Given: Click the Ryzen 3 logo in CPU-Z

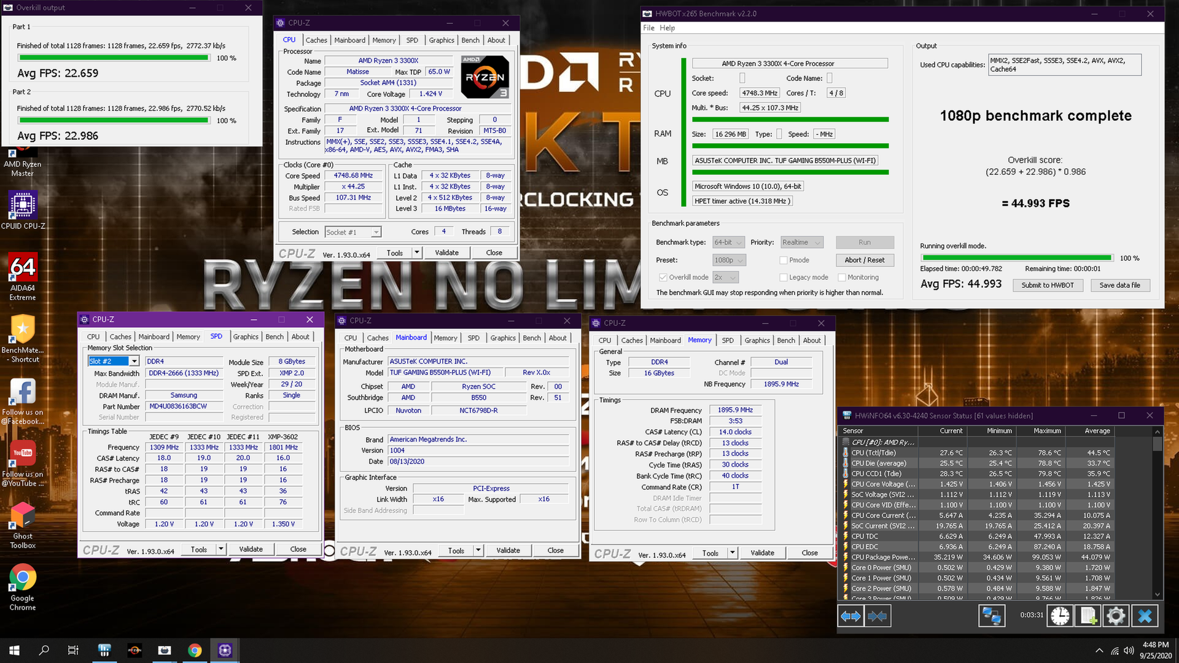Looking at the screenshot, I should tap(485, 77).
